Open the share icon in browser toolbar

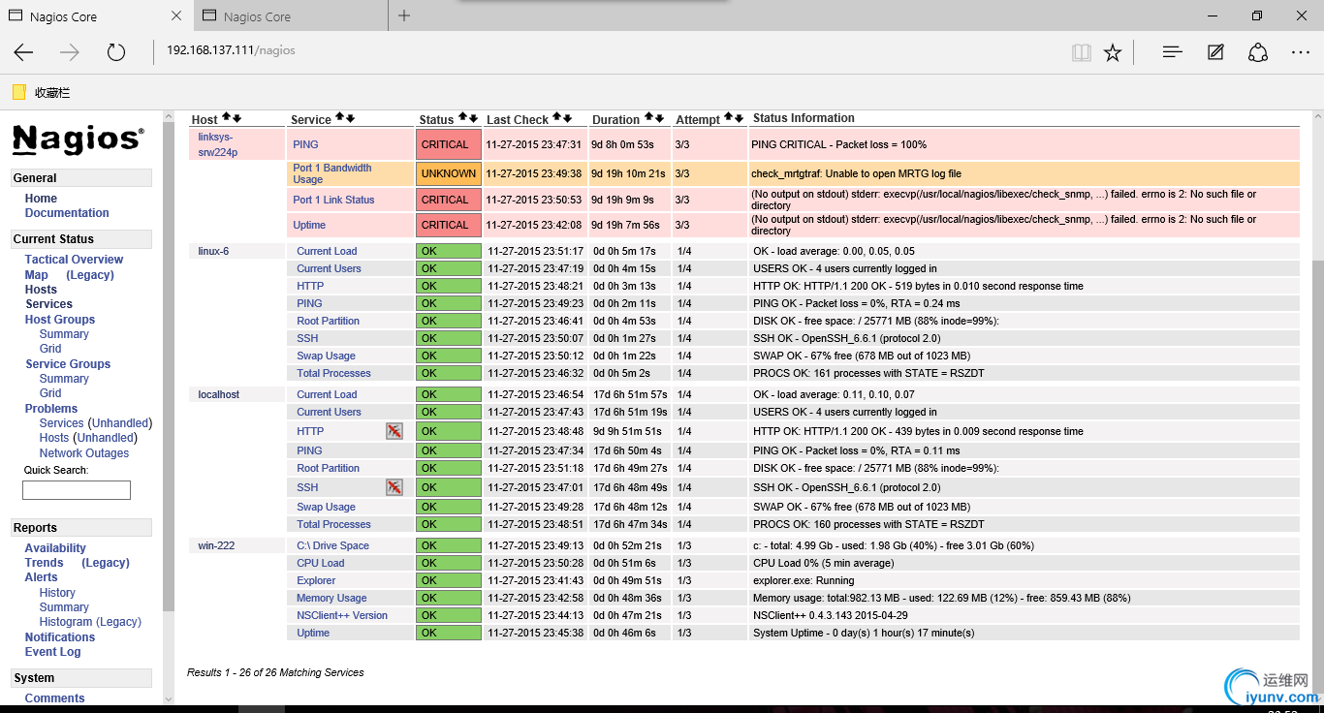[1258, 52]
